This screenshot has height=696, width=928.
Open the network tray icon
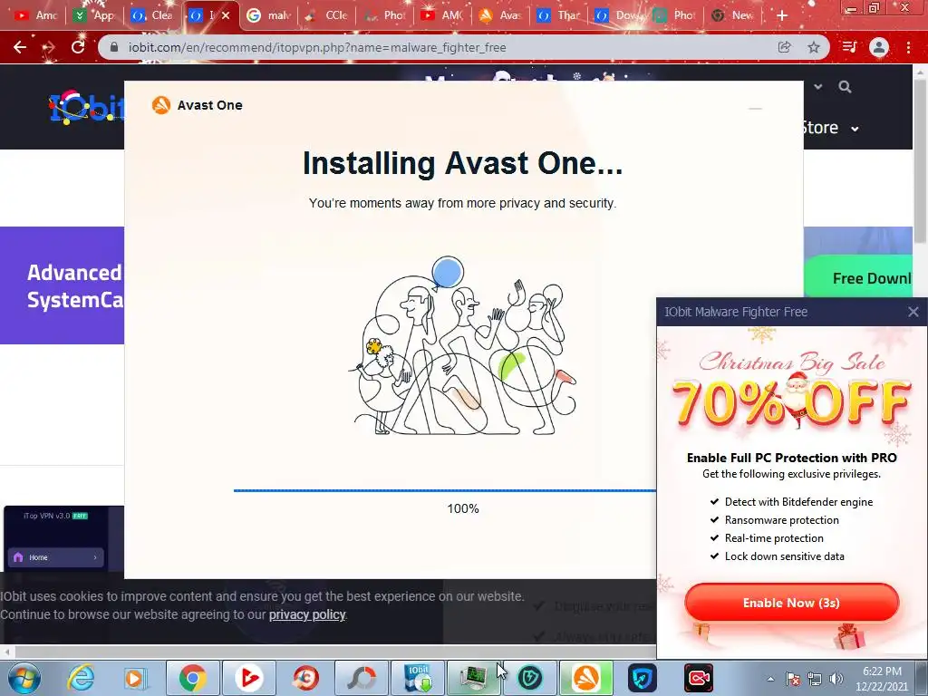tap(815, 679)
